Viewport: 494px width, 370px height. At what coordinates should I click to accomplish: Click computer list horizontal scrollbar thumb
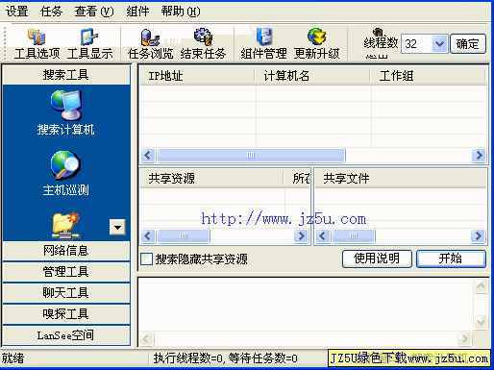pos(251,156)
